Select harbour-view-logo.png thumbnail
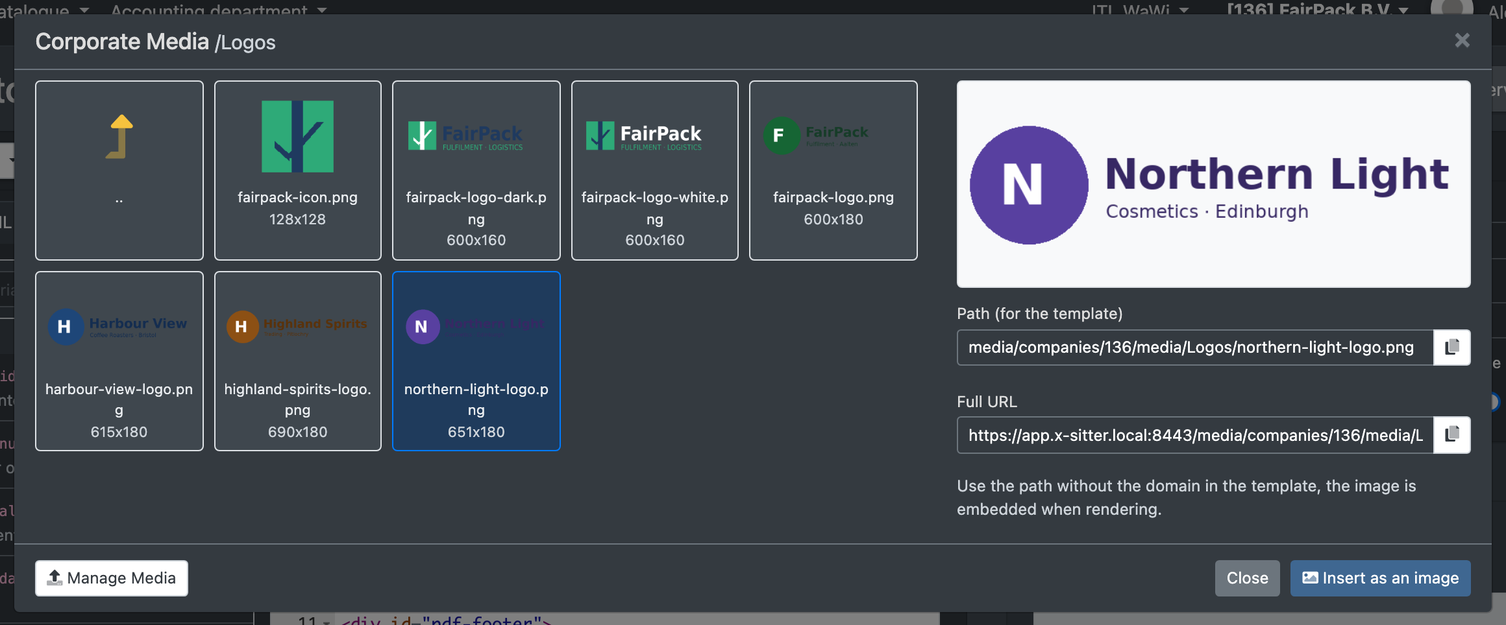Viewport: 1506px width, 625px height. 119,361
